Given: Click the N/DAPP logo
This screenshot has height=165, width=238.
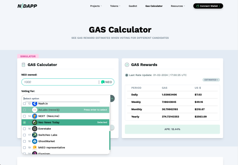Looking at the screenshot, I should (x=27, y=6).
